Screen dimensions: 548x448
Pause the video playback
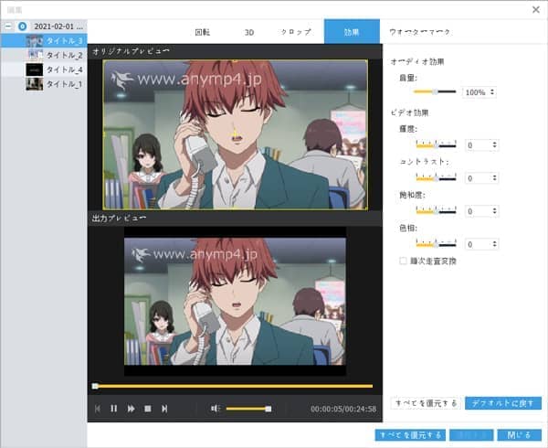pos(113,409)
